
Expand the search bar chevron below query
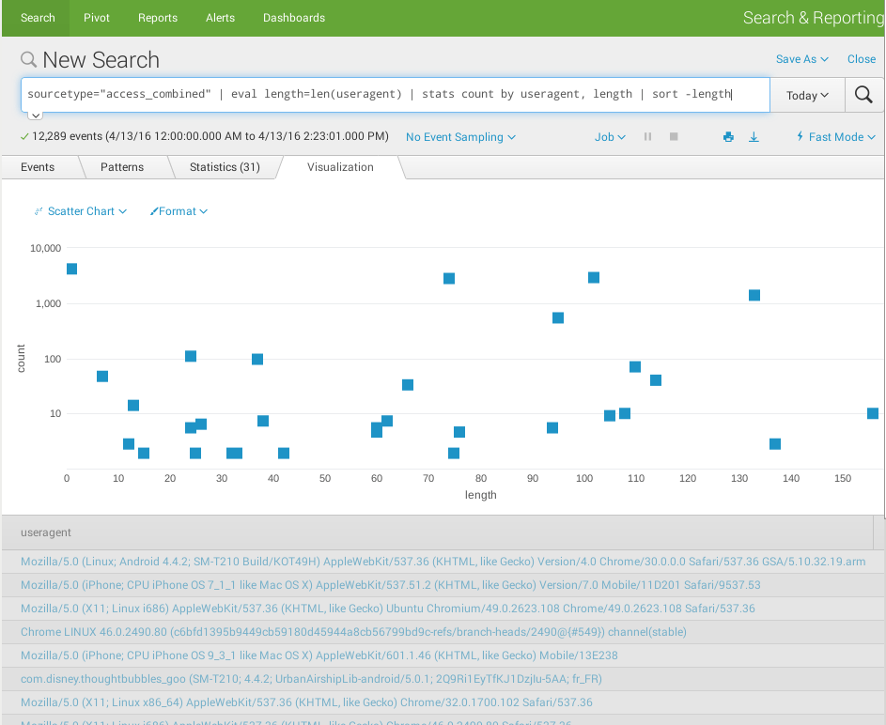click(35, 116)
